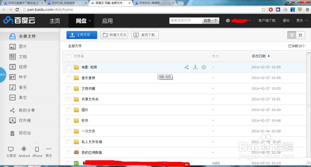
Task: Sort by 文件名 column header
Action: click(x=79, y=56)
